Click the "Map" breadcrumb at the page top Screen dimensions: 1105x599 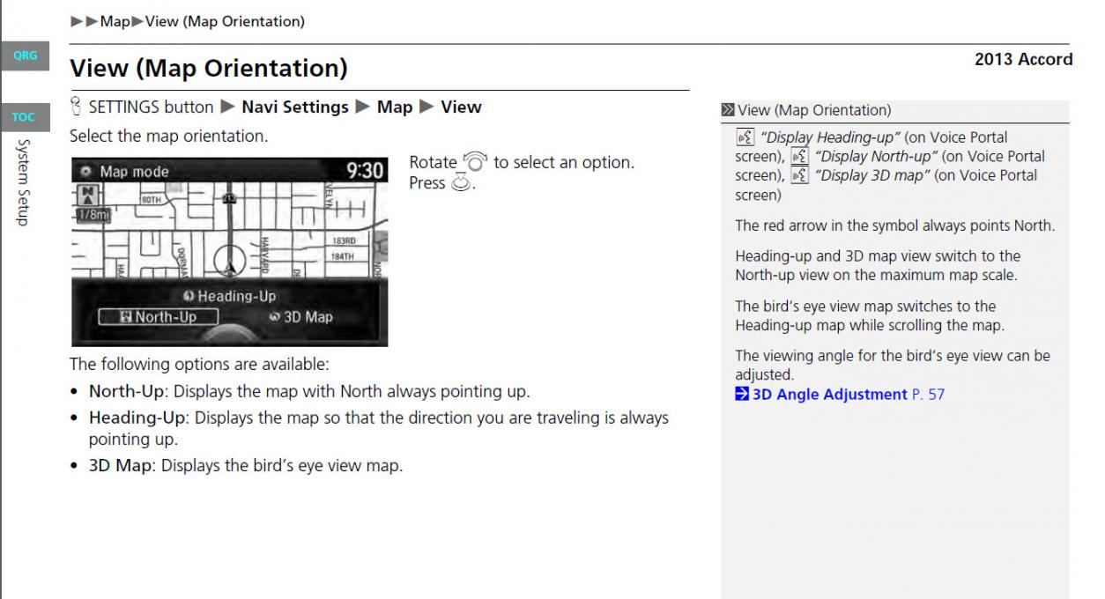point(115,22)
